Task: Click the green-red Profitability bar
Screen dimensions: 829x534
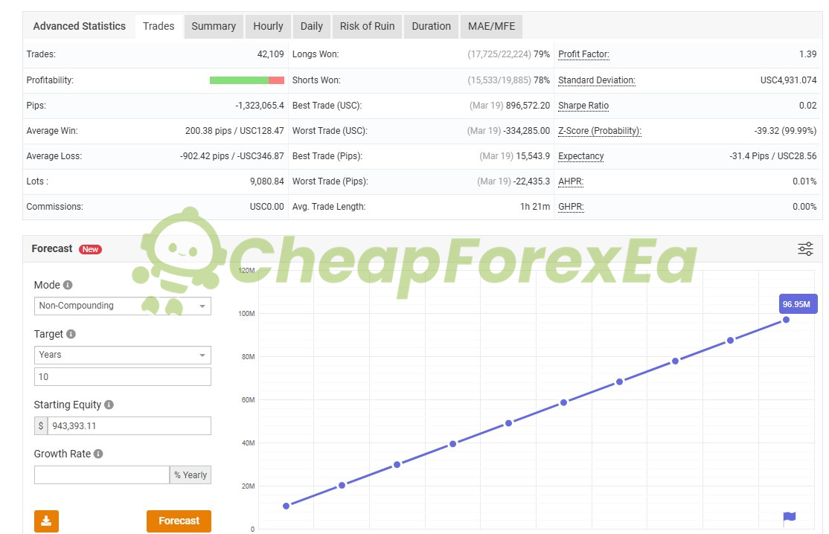Action: coord(247,80)
